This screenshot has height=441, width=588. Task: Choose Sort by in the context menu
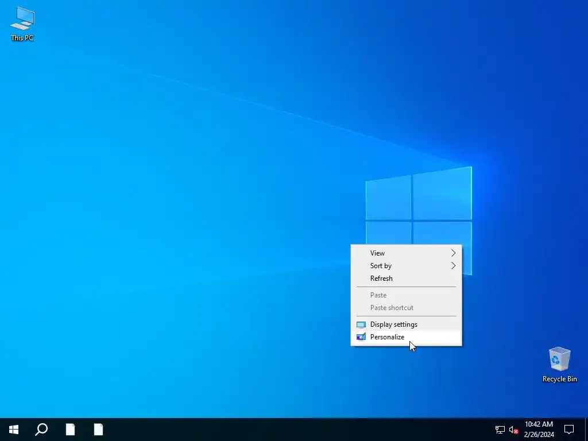click(x=406, y=266)
